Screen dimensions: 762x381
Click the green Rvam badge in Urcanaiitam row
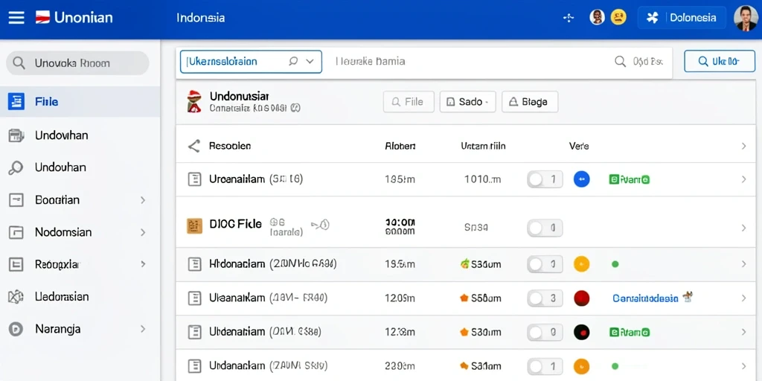point(630,180)
